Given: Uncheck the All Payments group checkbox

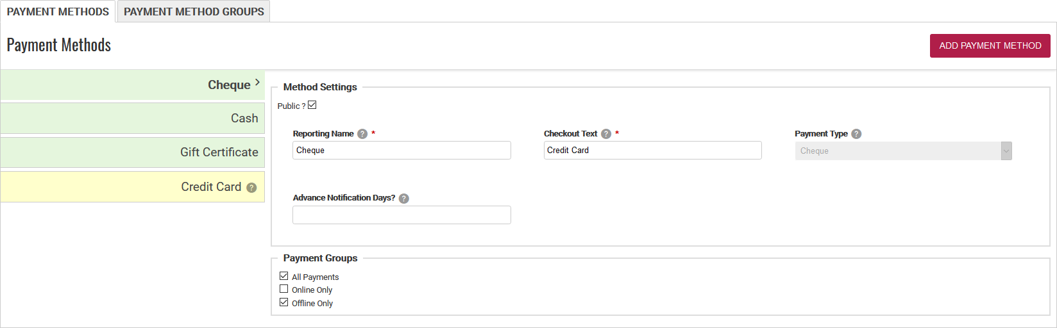Looking at the screenshot, I should (284, 276).
